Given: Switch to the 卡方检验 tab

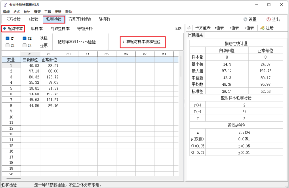Looking at the screenshot, I should [x=13, y=19].
